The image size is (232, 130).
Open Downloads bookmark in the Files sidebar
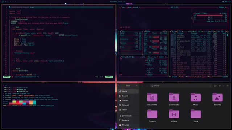tap(128, 116)
